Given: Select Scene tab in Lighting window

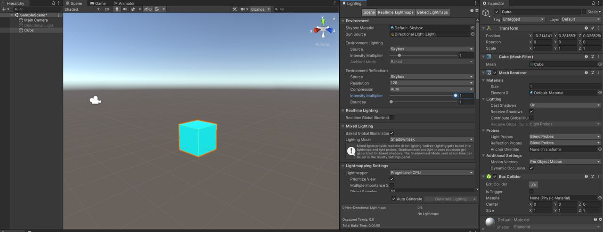Looking at the screenshot, I should (369, 12).
